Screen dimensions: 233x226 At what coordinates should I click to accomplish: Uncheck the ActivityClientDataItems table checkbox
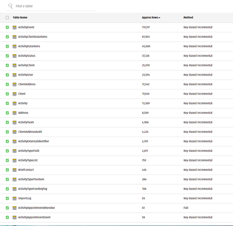tap(7, 37)
